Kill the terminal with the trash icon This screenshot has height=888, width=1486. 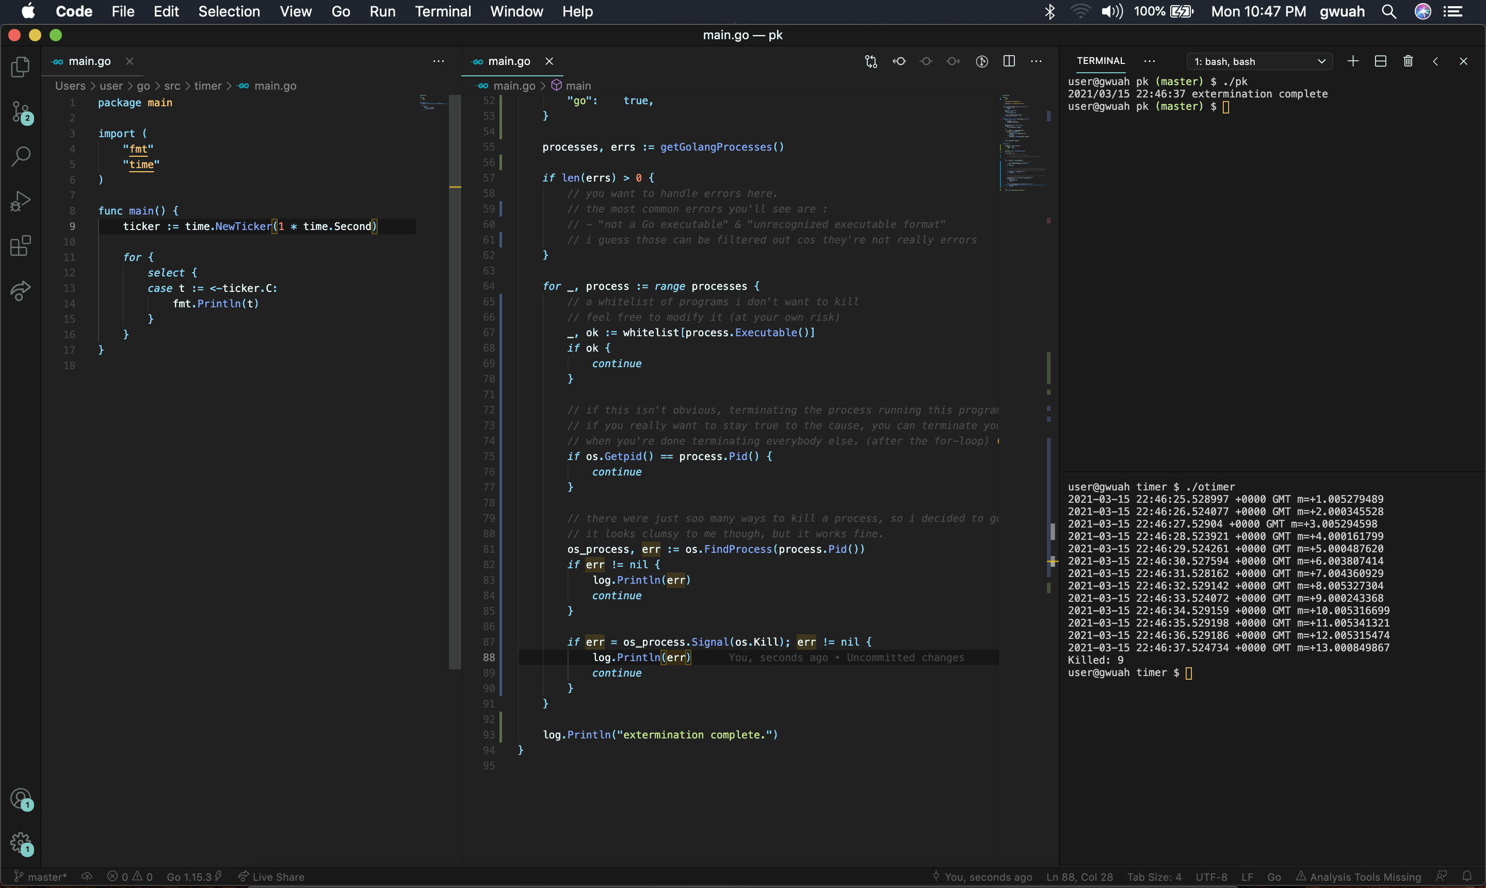tap(1408, 60)
